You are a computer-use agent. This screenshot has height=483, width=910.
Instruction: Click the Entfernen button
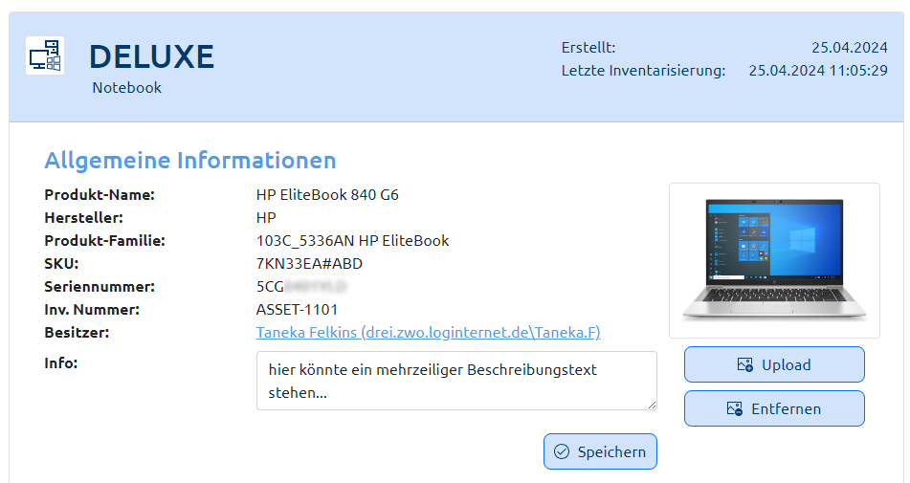point(774,408)
